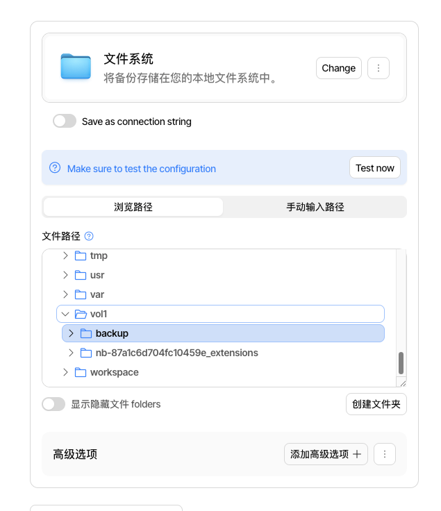This screenshot has width=441, height=511.
Task: Click the file tree vertical scrollbar thumb
Action: tap(401, 363)
